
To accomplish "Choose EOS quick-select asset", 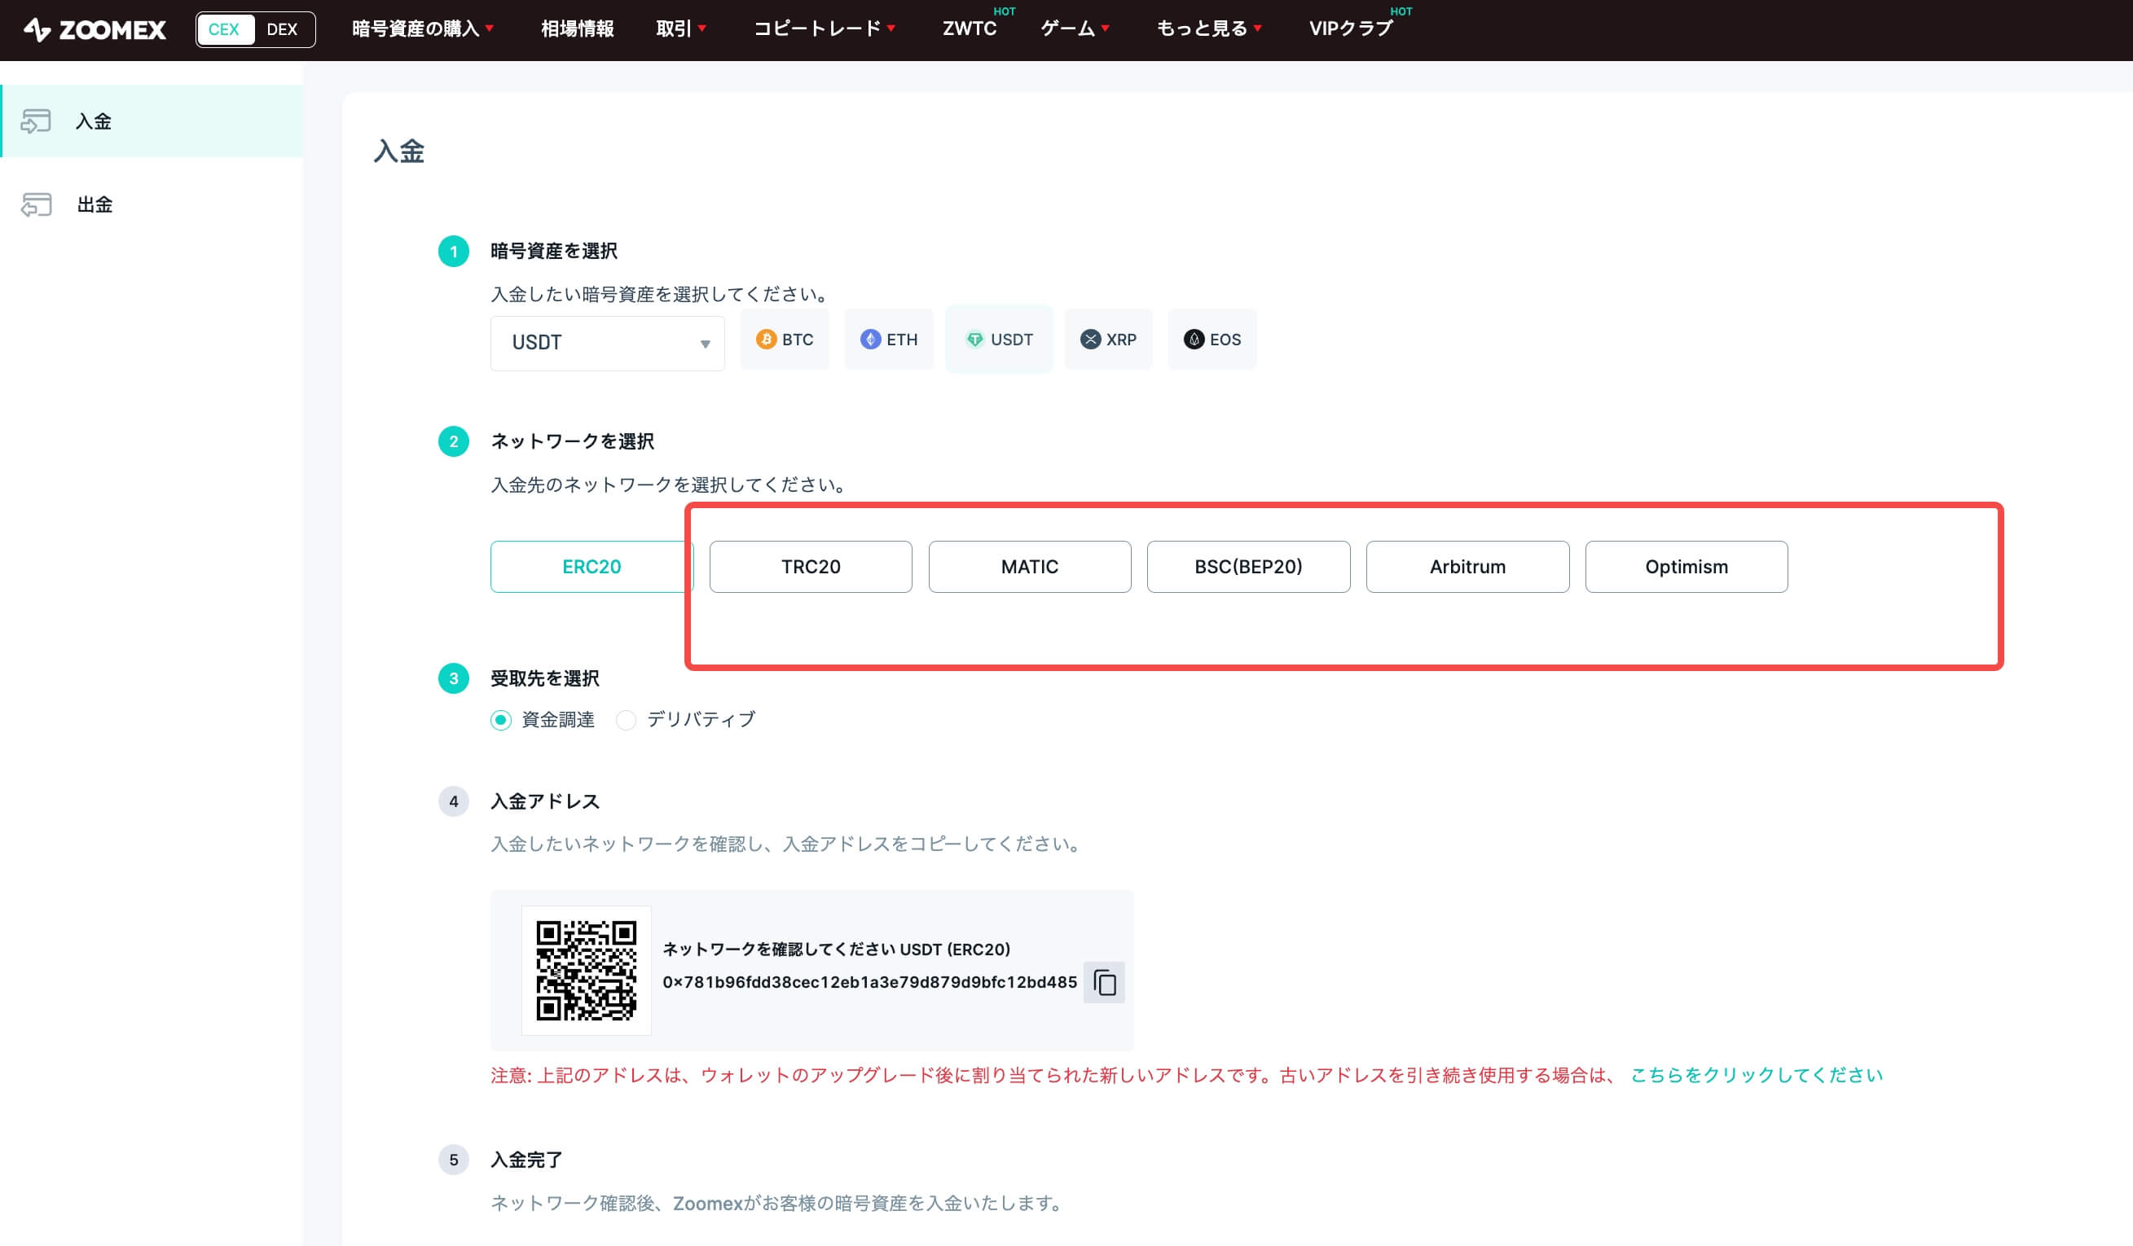I will click(x=1212, y=340).
